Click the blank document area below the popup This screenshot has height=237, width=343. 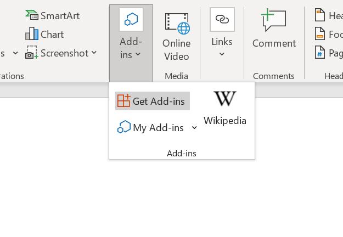coord(170,203)
